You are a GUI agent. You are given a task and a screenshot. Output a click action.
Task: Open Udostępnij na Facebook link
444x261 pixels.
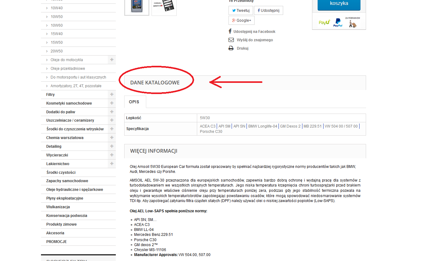254,32
